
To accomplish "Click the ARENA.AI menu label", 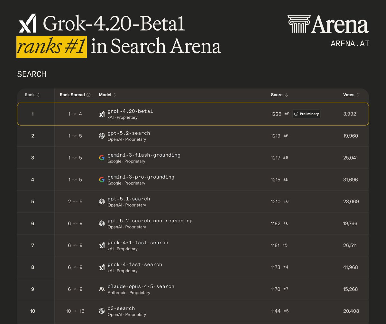I will click(x=350, y=43).
